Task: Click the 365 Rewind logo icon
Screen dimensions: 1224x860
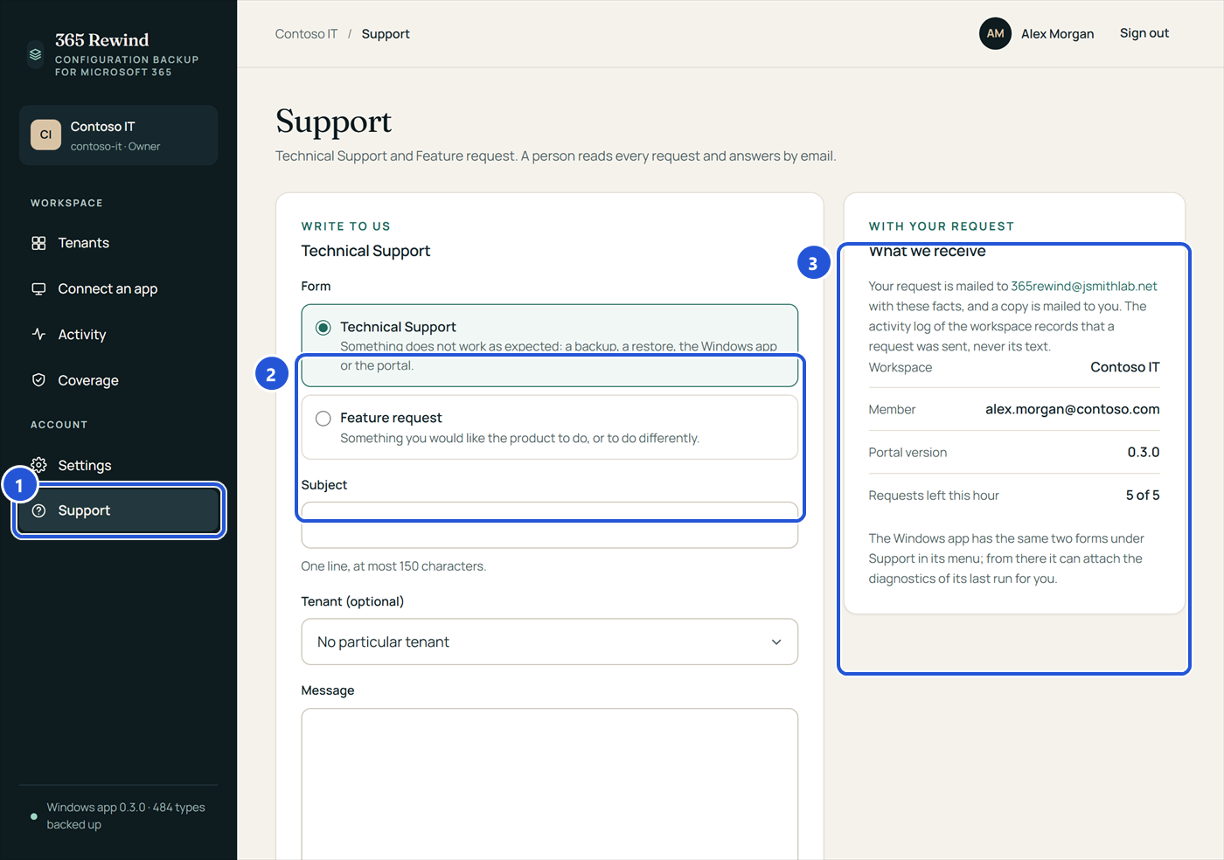Action: click(35, 54)
